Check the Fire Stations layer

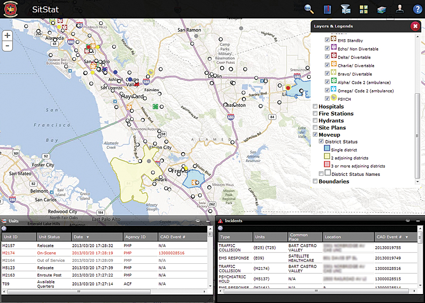coord(315,113)
